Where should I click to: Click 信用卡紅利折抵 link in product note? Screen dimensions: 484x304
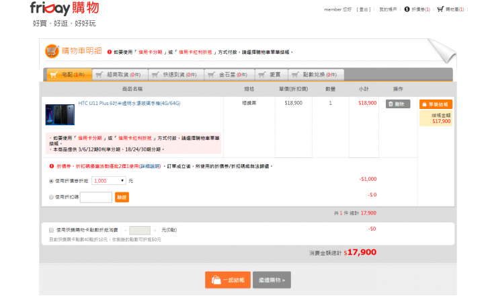click(135, 138)
